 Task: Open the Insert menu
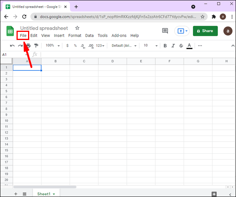[59, 35]
